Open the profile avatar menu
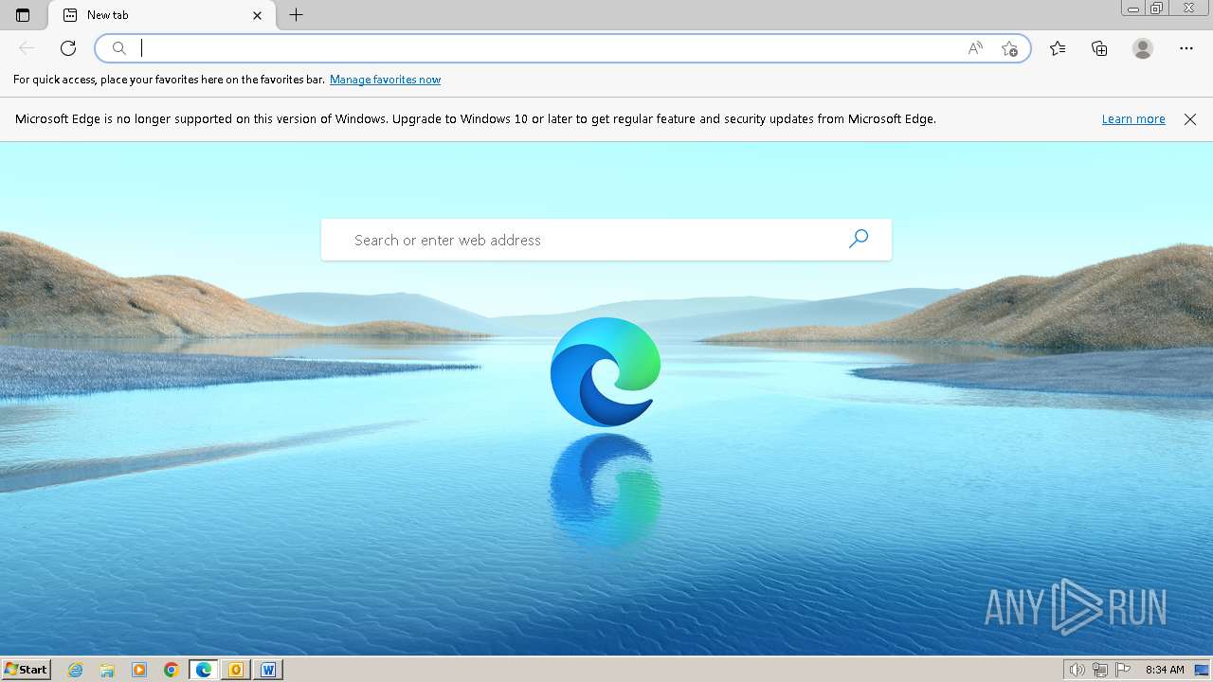 click(x=1143, y=48)
